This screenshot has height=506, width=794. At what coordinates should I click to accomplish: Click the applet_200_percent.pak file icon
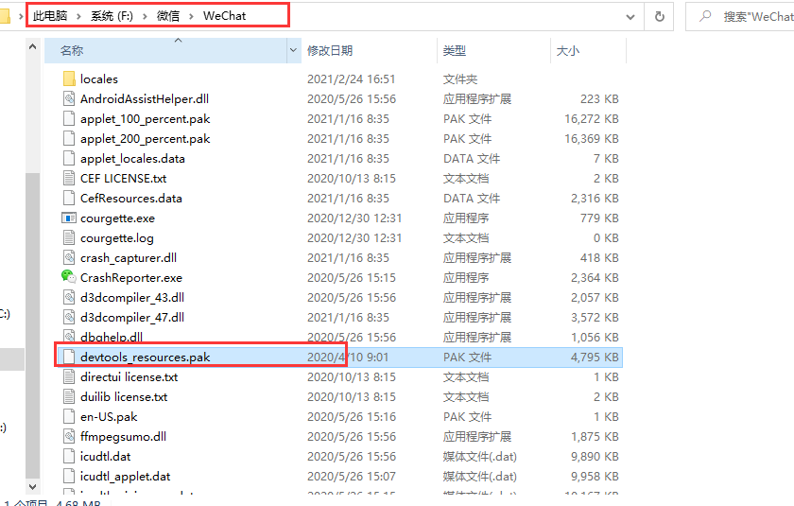tap(69, 138)
